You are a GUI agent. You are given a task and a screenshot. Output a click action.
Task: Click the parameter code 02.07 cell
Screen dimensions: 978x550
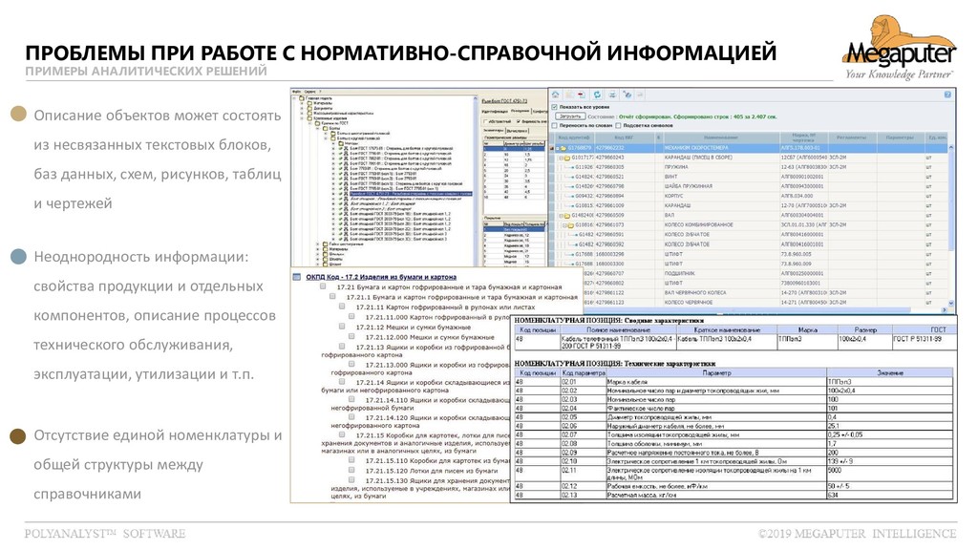point(584,434)
